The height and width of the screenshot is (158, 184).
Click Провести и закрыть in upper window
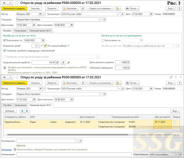click(x=14, y=8)
